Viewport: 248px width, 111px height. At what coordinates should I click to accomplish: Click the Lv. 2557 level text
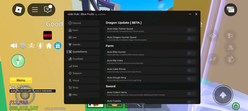(19, 87)
